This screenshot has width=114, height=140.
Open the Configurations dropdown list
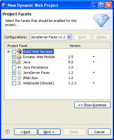pyautogui.click(x=69, y=37)
